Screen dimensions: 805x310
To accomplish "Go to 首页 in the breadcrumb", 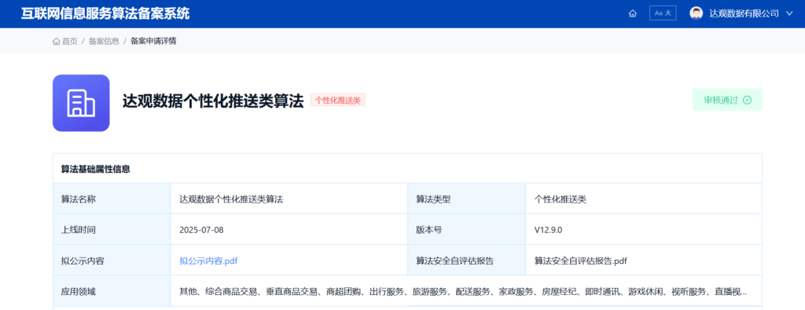I will 70,41.
